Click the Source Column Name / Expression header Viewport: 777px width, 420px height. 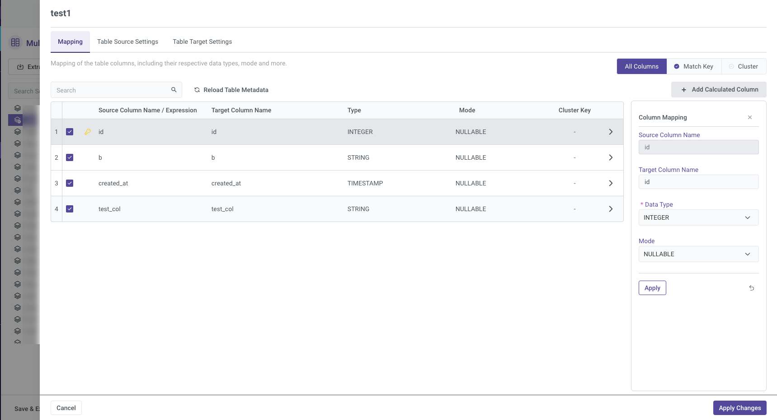[x=147, y=110]
